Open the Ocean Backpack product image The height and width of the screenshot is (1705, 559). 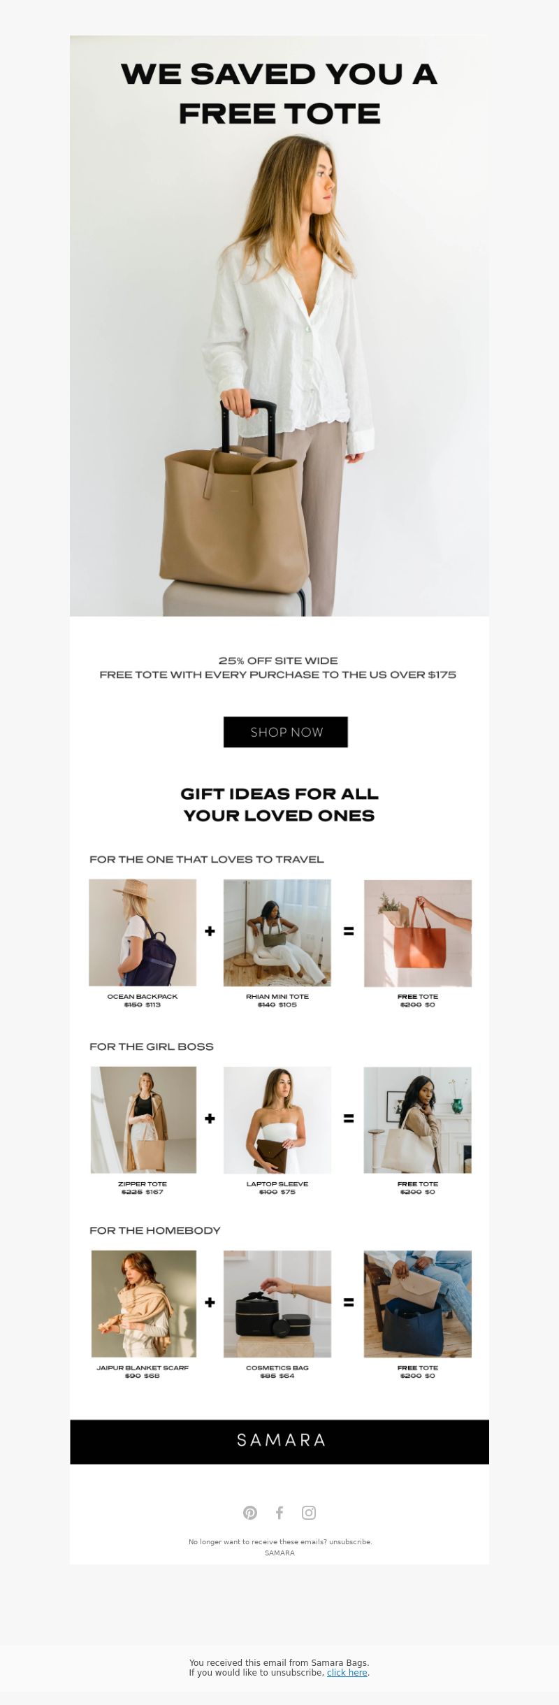point(143,933)
